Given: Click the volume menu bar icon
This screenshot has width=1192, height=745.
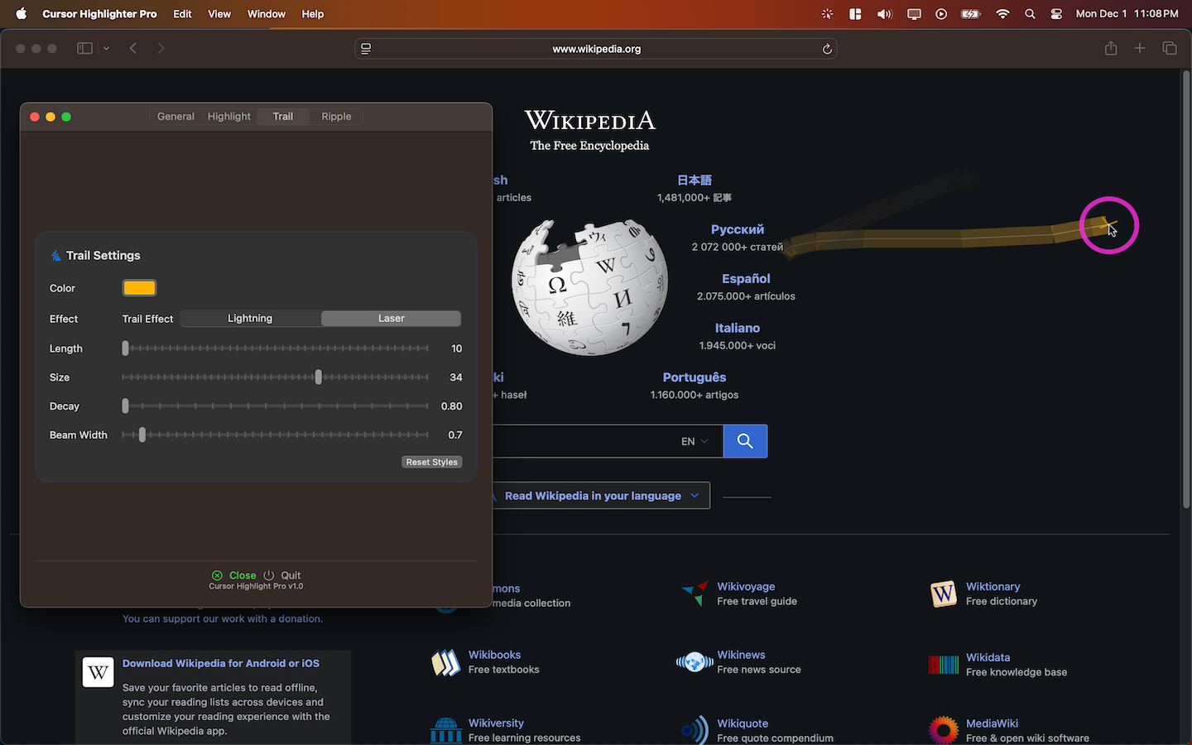Looking at the screenshot, I should pos(884,13).
